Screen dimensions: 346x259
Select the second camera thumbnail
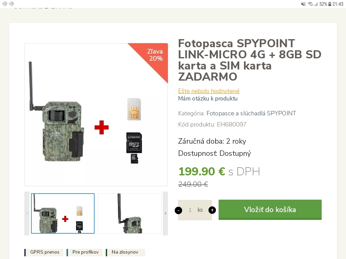coord(130,213)
